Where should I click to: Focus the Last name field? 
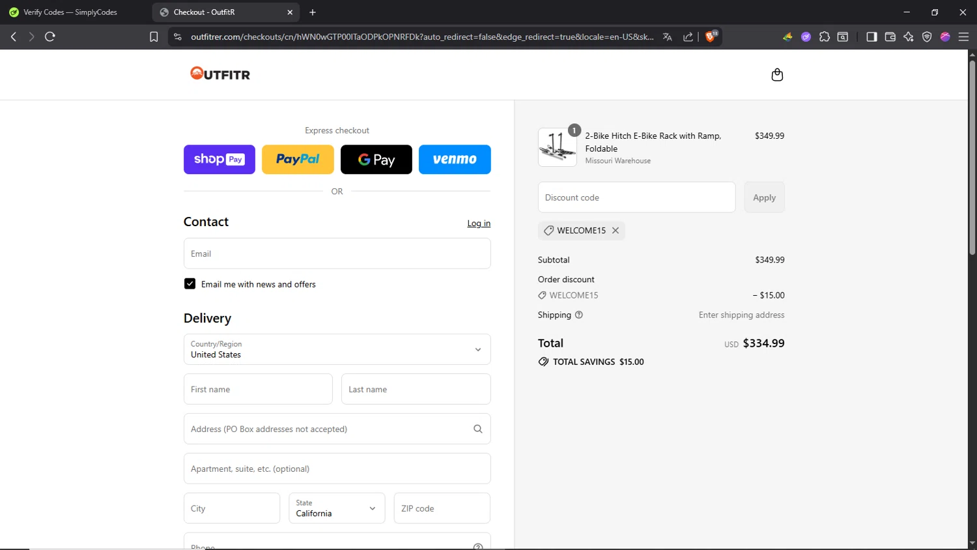pyautogui.click(x=416, y=389)
